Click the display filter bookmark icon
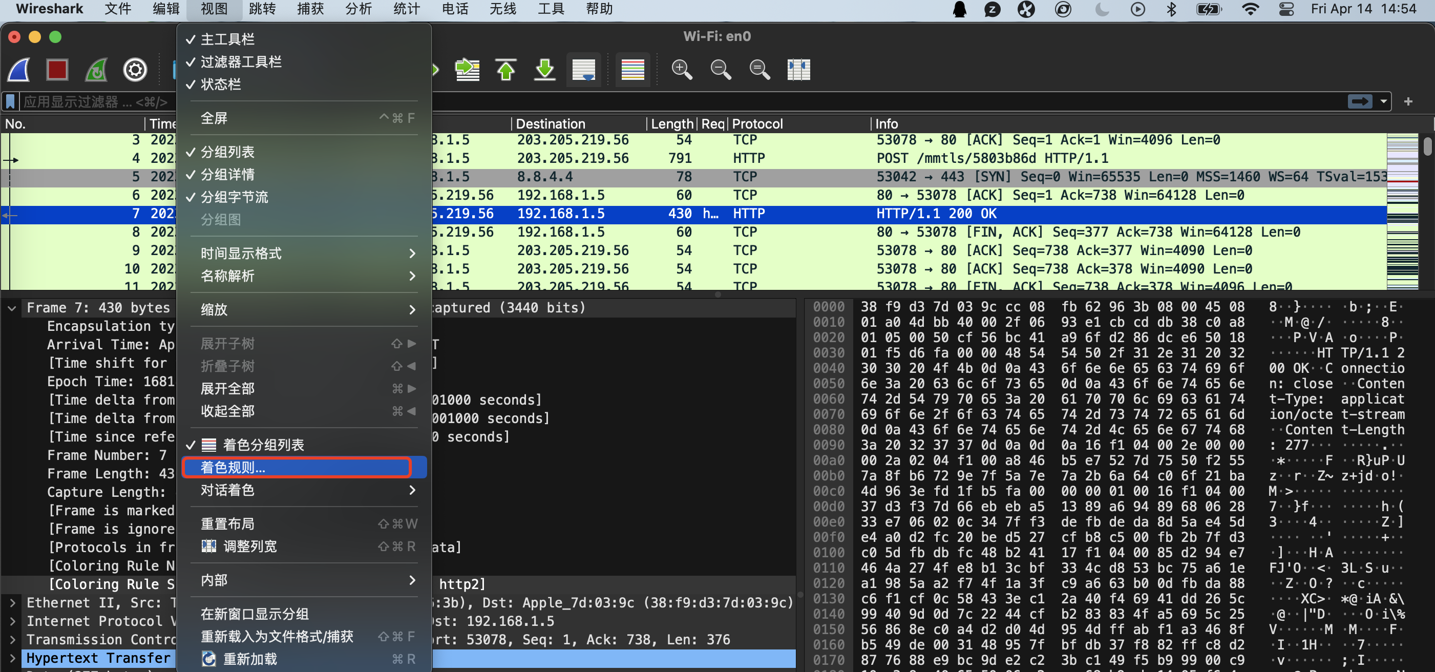The image size is (1435, 672). tap(11, 102)
